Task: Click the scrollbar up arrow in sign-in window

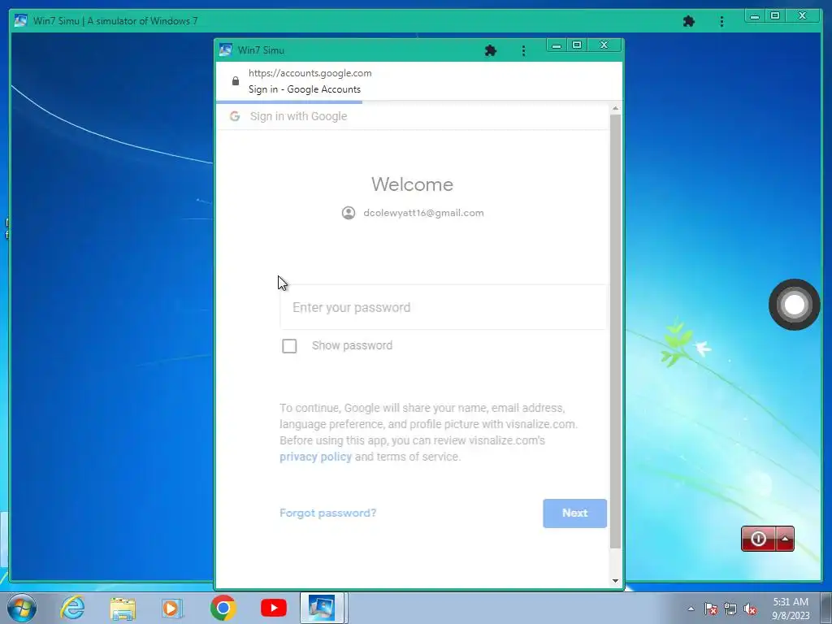Action: point(616,108)
